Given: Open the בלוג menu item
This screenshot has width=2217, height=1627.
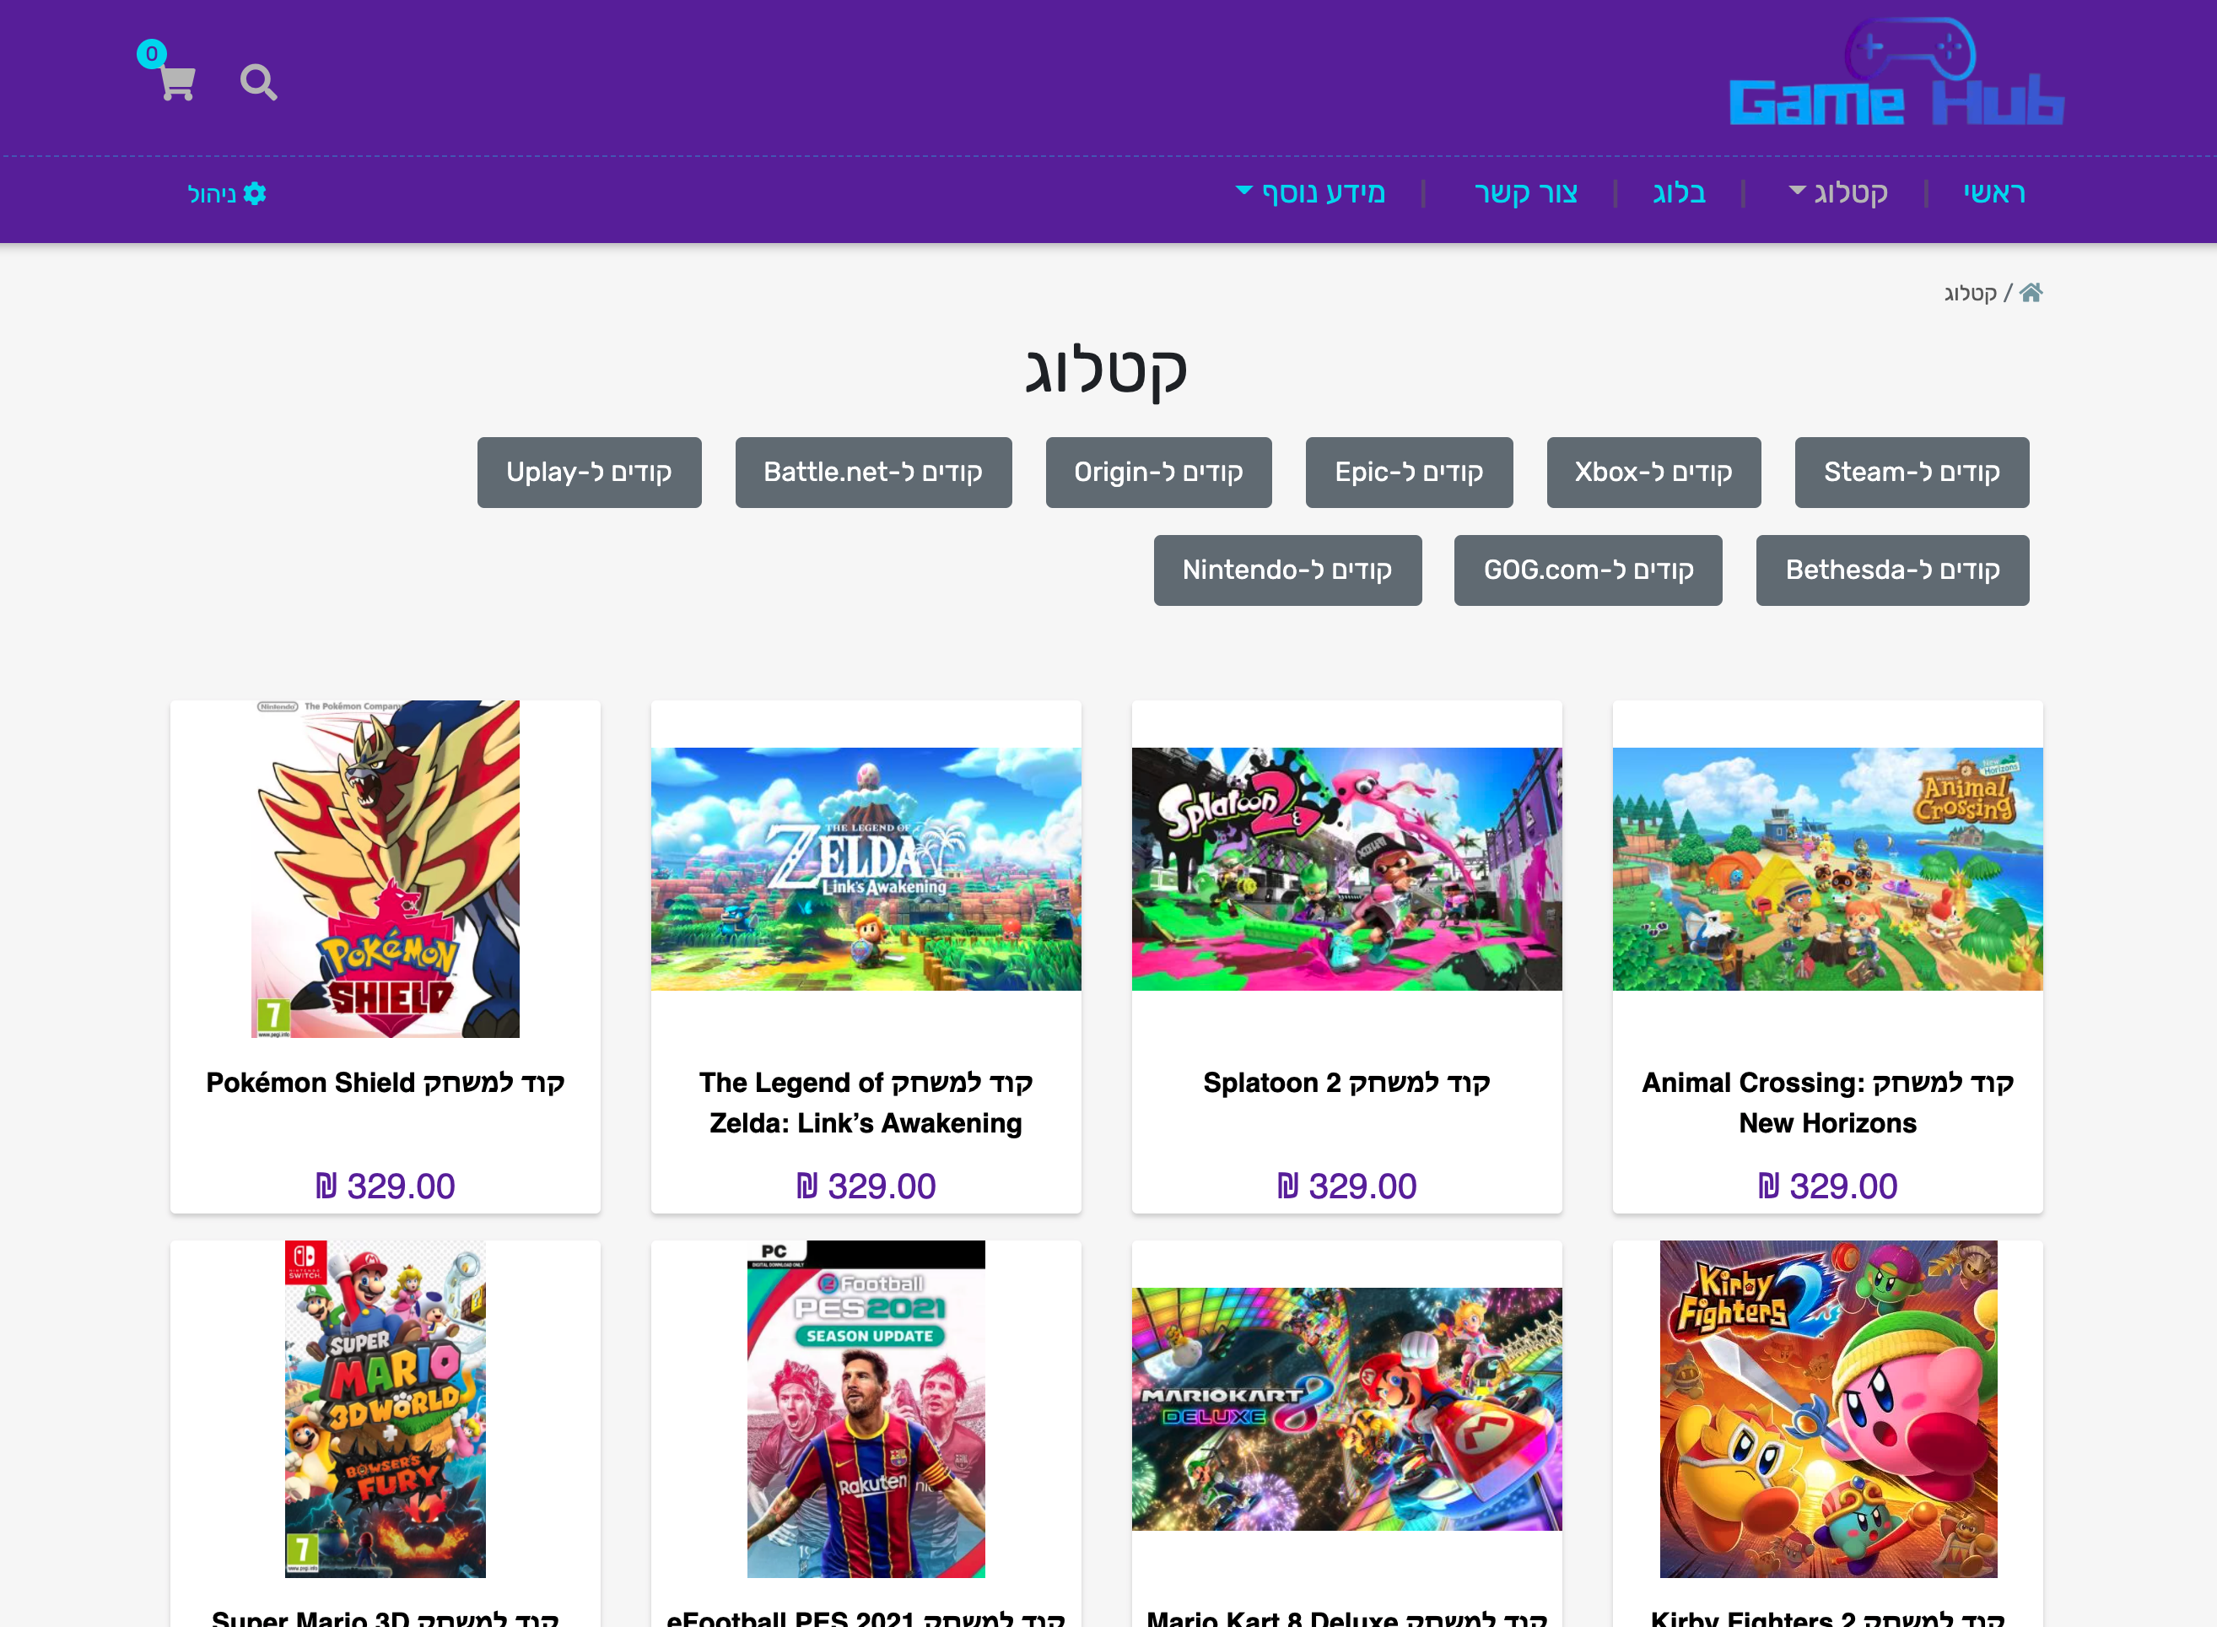Looking at the screenshot, I should 1679,192.
